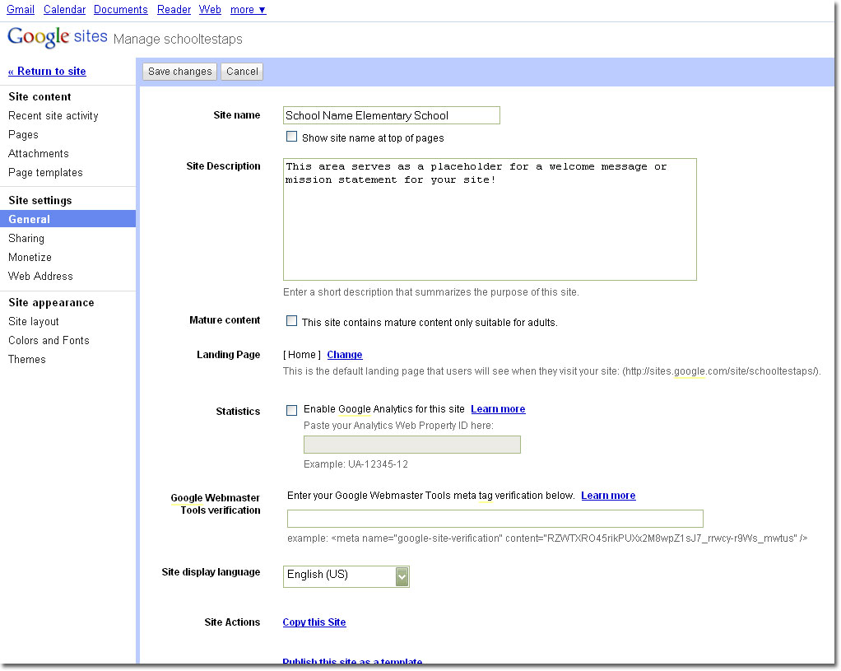Click the google-site-verification example text
Viewport: 841px width, 671px height.
547,538
